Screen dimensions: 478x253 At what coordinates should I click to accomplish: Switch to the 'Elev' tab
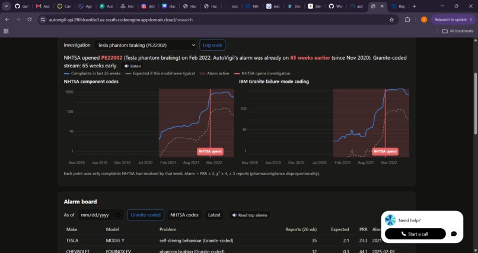314,6
